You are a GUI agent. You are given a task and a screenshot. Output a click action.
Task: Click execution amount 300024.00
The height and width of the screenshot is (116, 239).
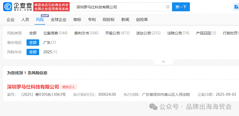coord(107,94)
